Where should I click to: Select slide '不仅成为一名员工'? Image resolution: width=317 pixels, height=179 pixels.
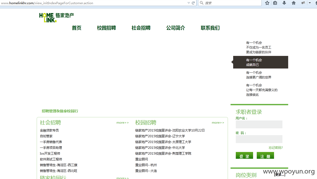[259, 47]
